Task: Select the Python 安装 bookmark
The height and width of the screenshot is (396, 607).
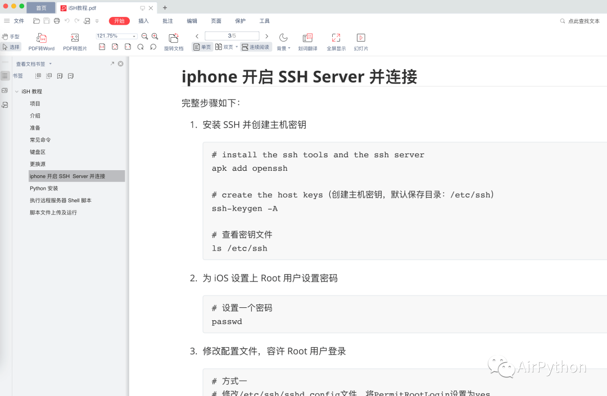Action: (44, 188)
